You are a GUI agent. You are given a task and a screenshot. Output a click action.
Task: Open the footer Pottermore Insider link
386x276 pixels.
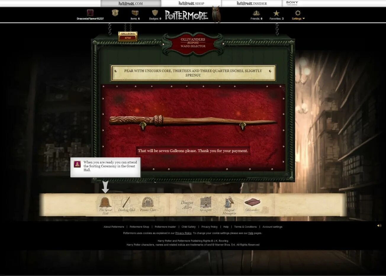click(165, 227)
